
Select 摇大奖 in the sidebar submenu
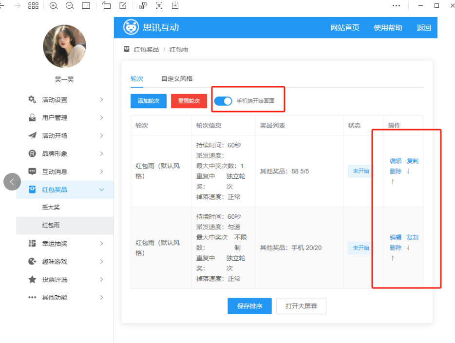[x=51, y=208]
